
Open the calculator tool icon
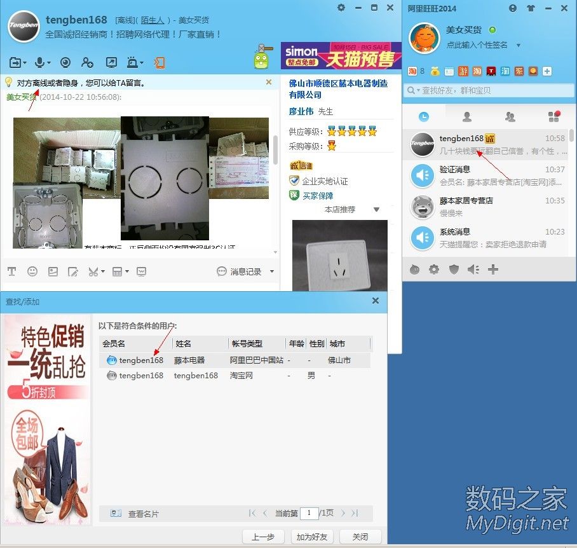tap(117, 272)
